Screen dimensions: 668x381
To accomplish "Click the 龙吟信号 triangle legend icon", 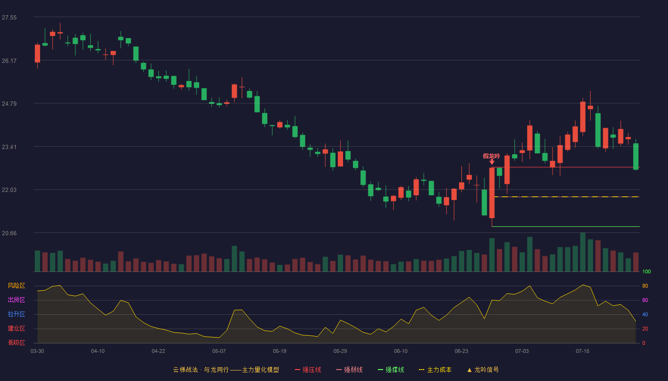I will pyautogui.click(x=469, y=370).
